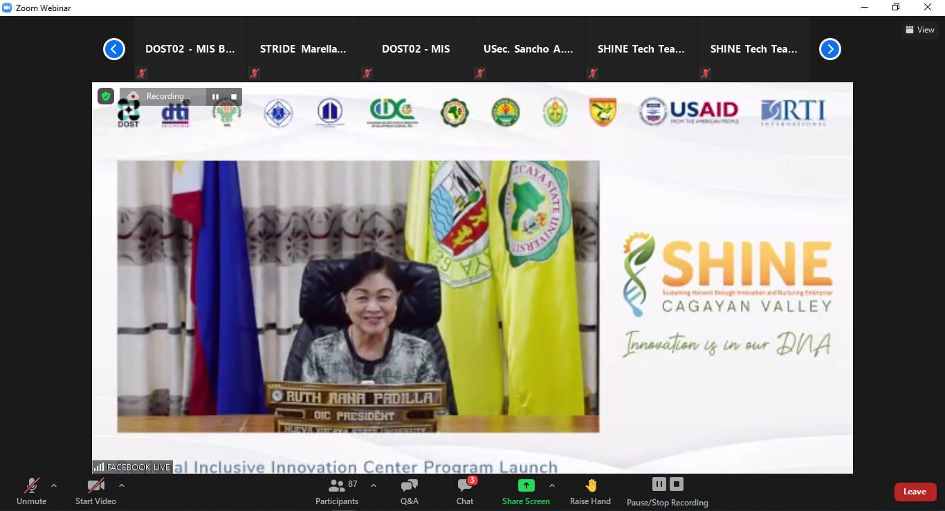Click the Recording... status label
Viewport: 945px width, 511px height.
point(168,97)
